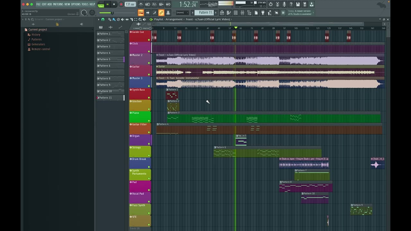Click the 1:52:24 time display

click(x=188, y=4)
